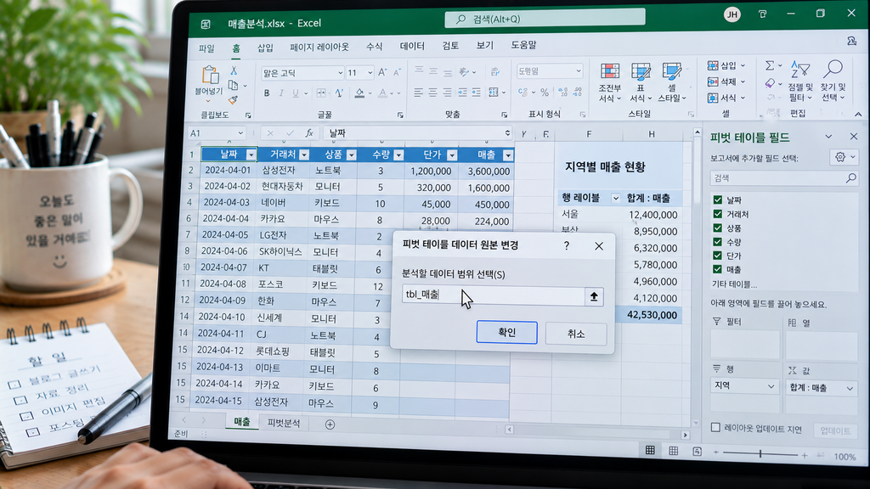The image size is (870, 489).
Task: Switch to Page Layout view in status bar
Action: click(x=673, y=451)
